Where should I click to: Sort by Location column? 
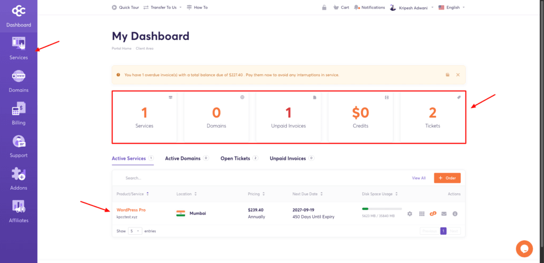[x=186, y=194]
